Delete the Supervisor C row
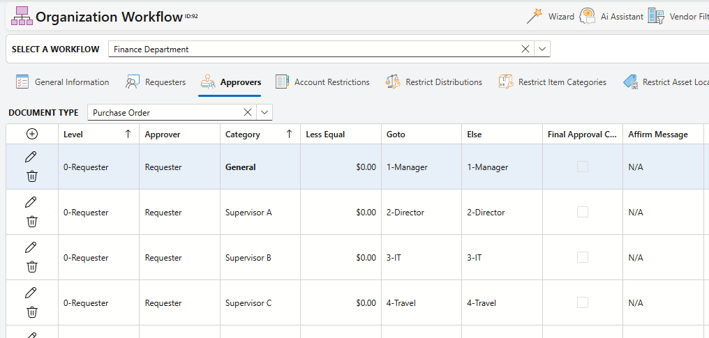 (x=31, y=312)
